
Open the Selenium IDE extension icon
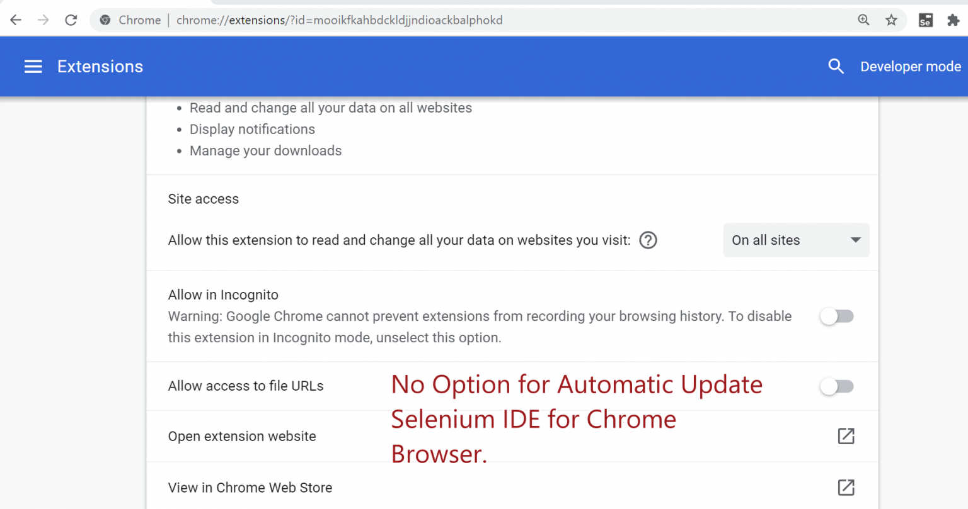point(925,20)
